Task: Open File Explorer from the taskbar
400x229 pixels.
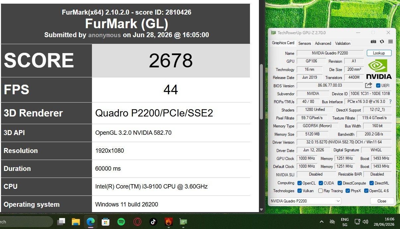Action: coord(76,221)
